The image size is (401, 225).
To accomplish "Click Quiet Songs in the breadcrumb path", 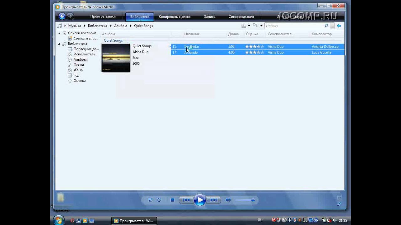I will 143,26.
